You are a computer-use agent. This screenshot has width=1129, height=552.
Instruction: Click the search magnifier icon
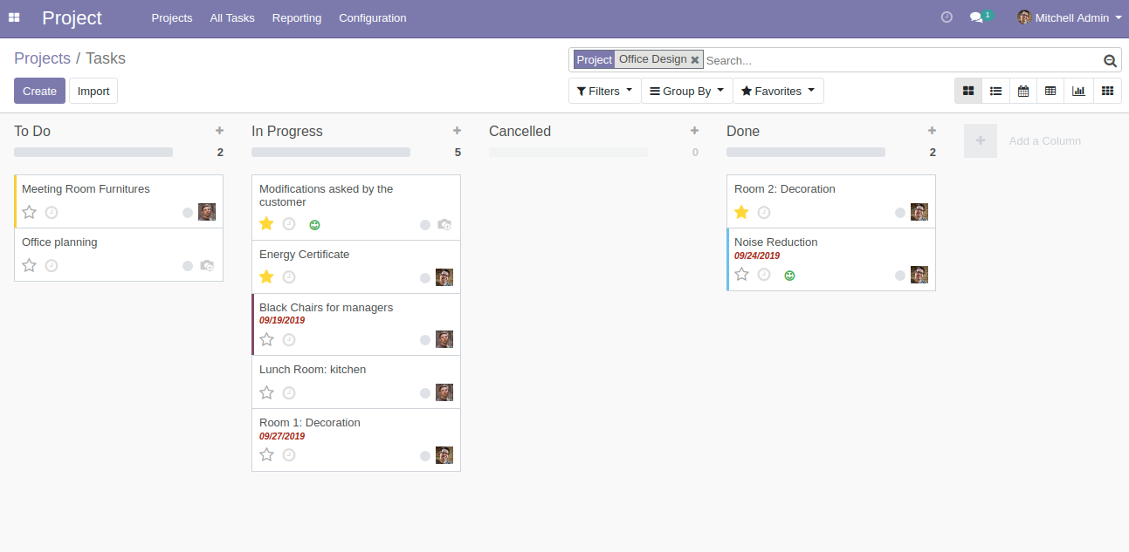click(x=1110, y=60)
